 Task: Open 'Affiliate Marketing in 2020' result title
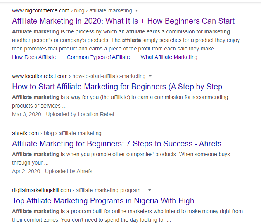[x=123, y=21]
